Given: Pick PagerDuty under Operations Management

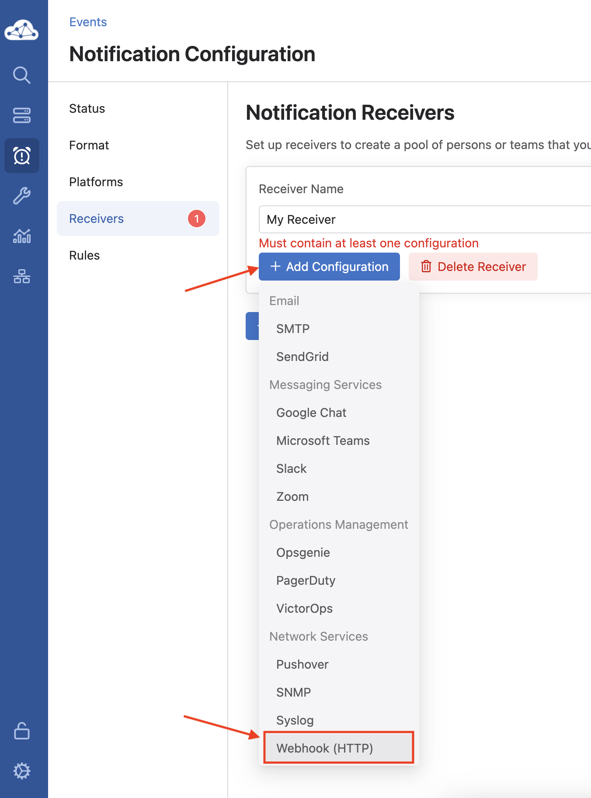Looking at the screenshot, I should click(306, 580).
